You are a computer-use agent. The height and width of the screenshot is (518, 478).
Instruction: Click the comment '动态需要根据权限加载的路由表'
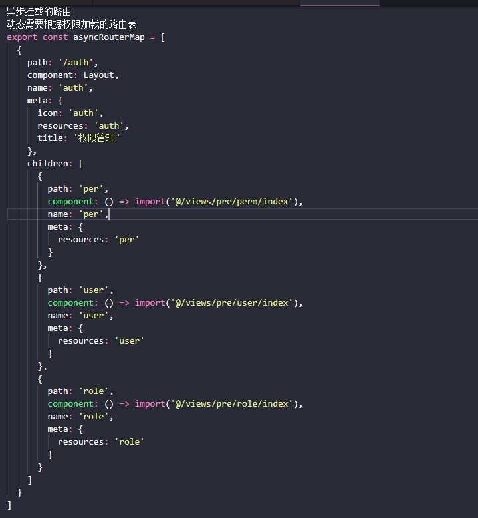tap(71, 25)
